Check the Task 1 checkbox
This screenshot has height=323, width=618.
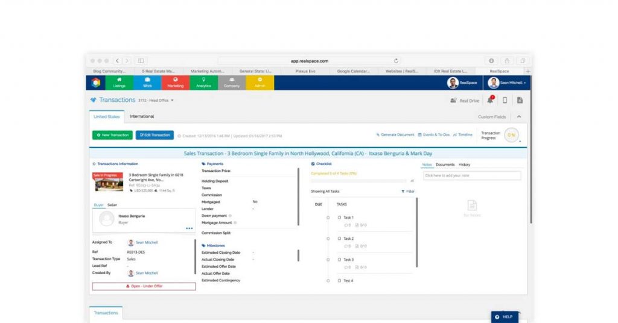click(x=339, y=218)
